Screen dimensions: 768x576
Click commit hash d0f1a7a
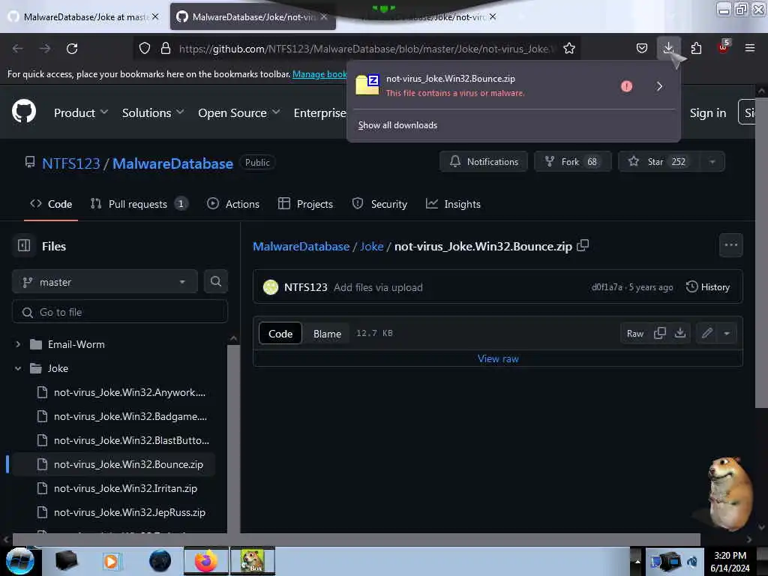pyautogui.click(x=606, y=287)
